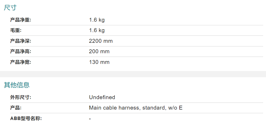Select the 产品净深 label
The height and width of the screenshot is (126, 266).
click(21, 41)
